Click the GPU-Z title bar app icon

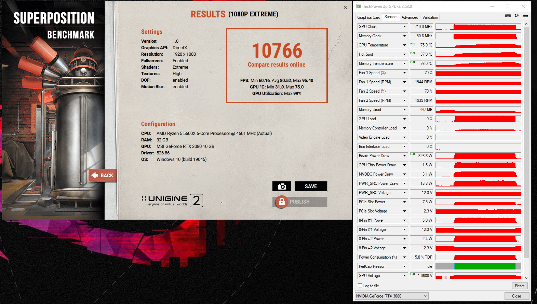[x=359, y=6]
